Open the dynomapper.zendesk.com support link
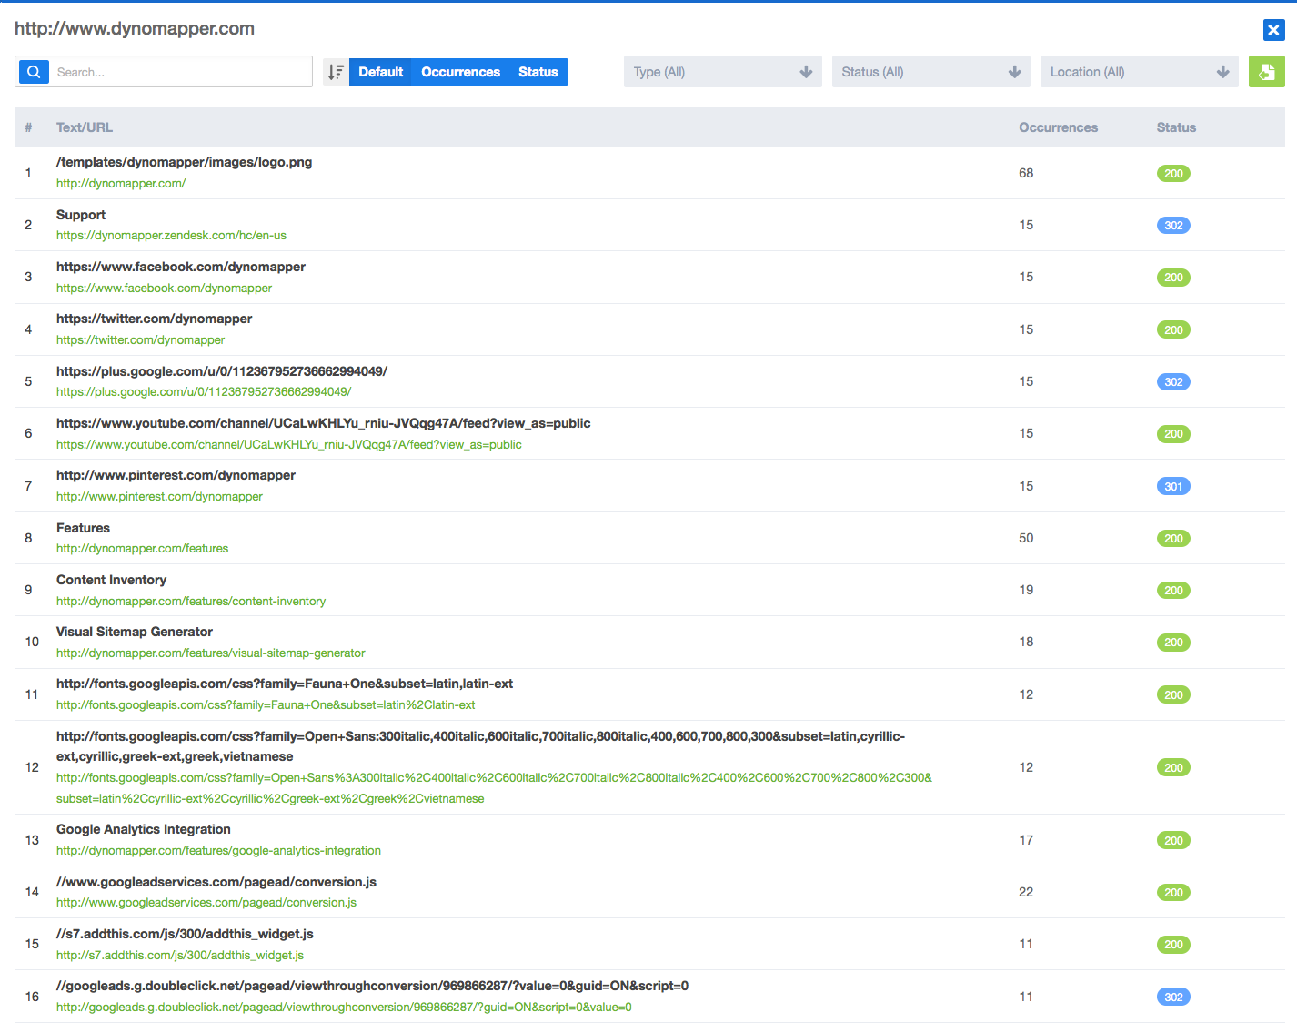Screen dimensions: 1297x1023 (171, 236)
